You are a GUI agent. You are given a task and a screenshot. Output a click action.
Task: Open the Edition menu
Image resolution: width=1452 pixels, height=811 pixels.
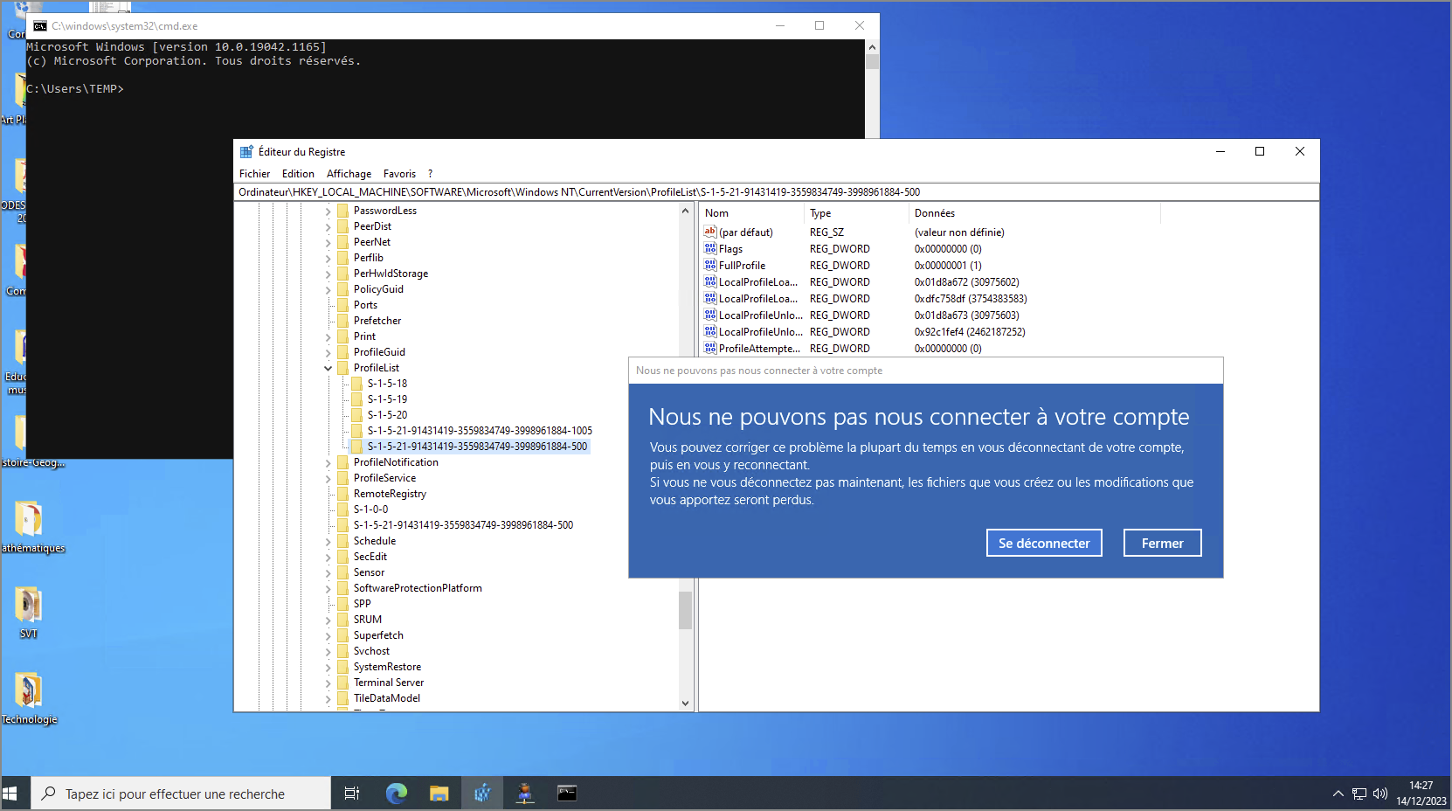pos(298,174)
